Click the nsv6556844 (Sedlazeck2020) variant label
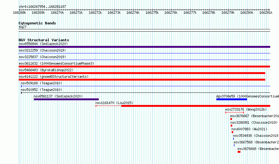Viewport: 279px width, 164px height. 43,44
